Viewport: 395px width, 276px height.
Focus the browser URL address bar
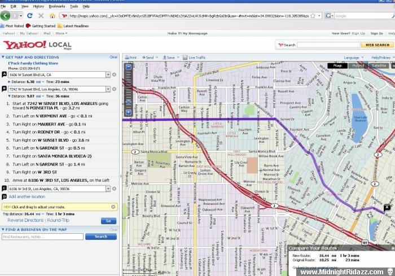pyautogui.click(x=188, y=16)
